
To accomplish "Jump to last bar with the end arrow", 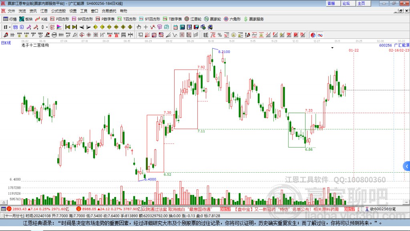I will [x=74, y=27].
